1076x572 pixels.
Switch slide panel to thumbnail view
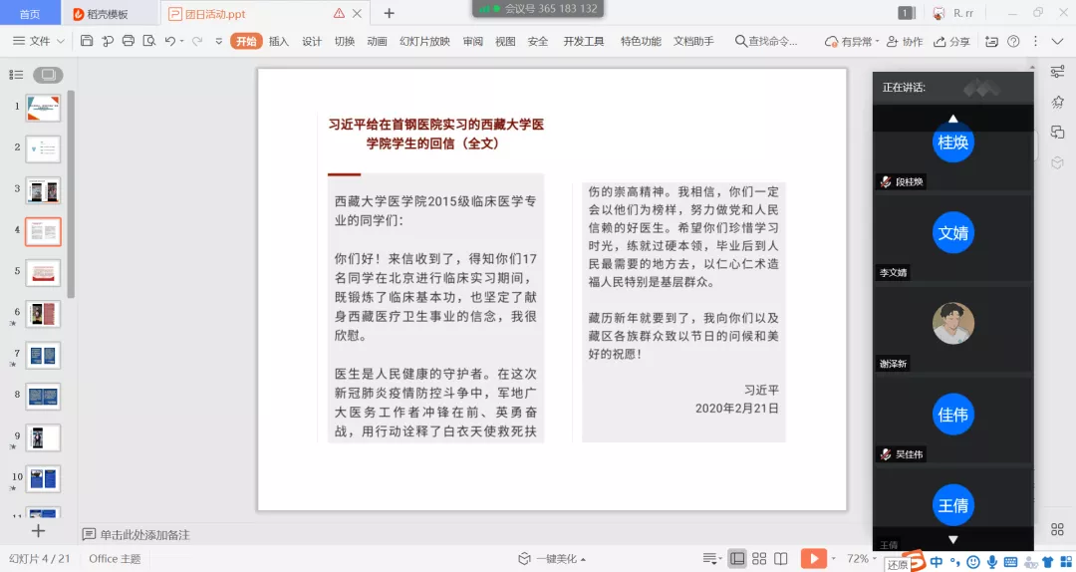point(48,74)
